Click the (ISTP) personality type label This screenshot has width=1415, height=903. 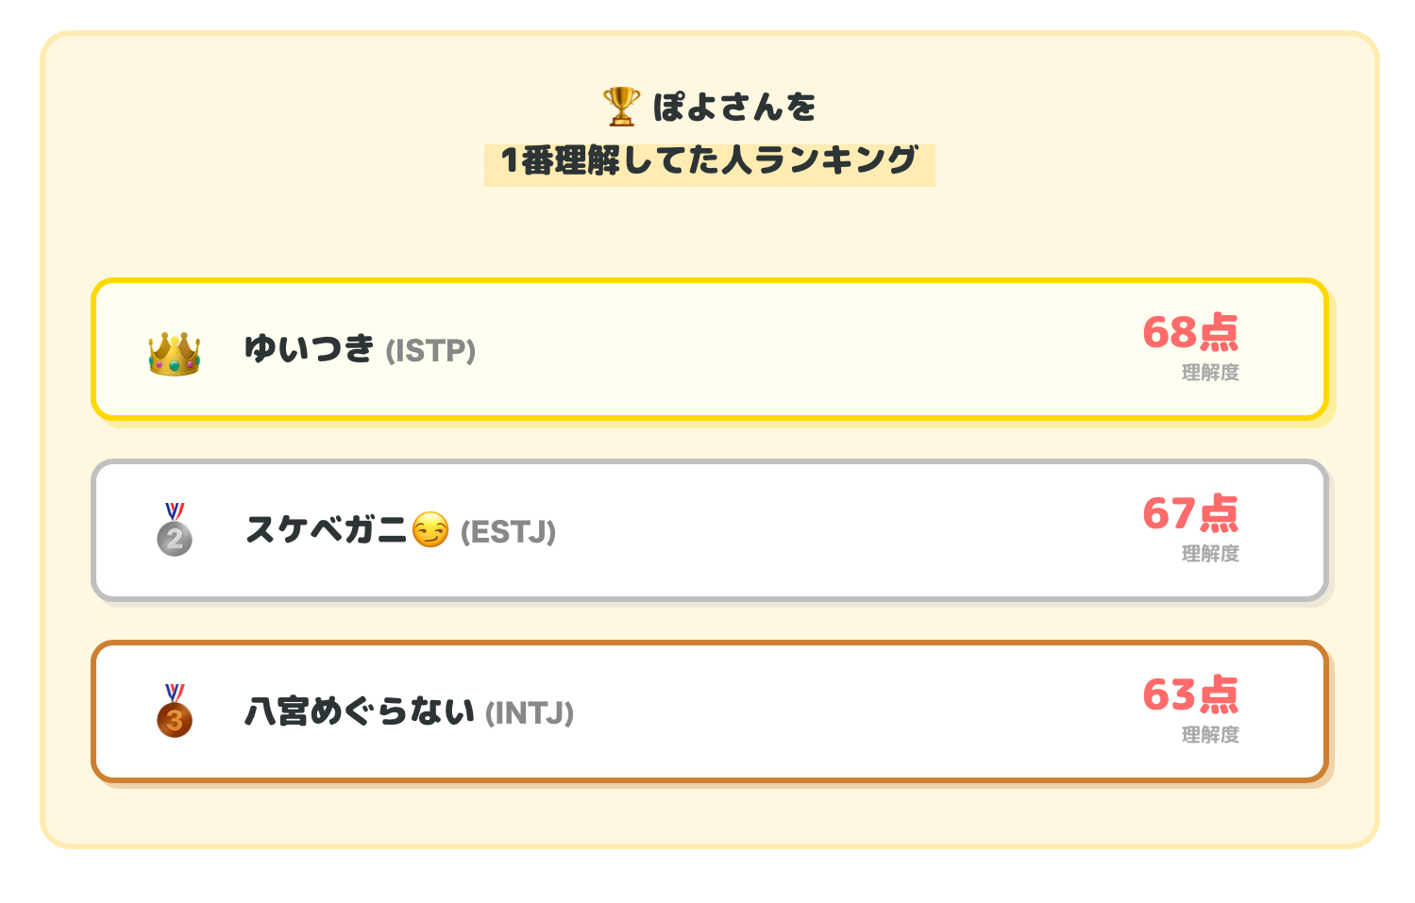coord(430,351)
